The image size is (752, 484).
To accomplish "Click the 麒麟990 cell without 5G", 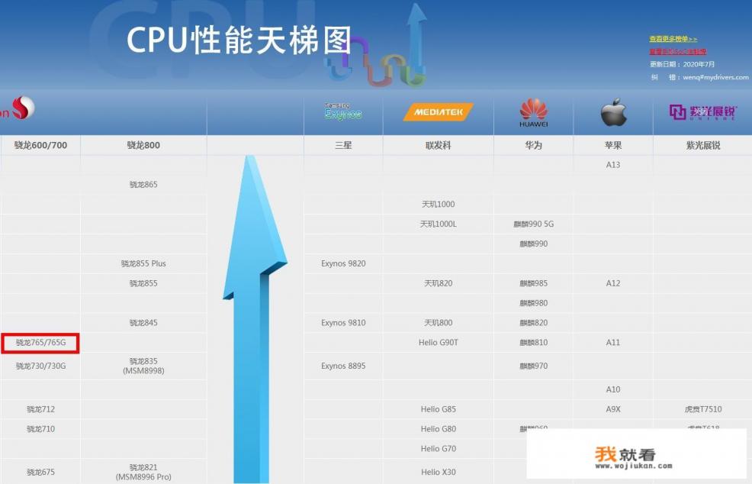I will click(x=533, y=244).
